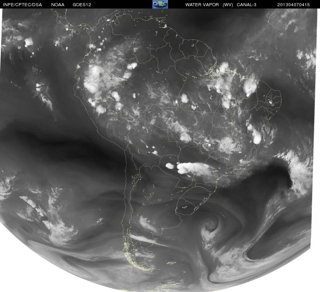Image resolution: width=320 pixels, height=292 pixels.
Task: Click the CPTEC logo in header
Action: point(160,4)
